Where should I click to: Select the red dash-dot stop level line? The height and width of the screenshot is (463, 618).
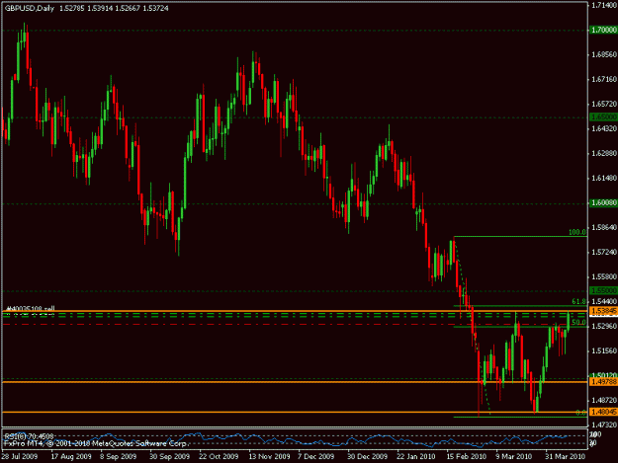coord(295,324)
